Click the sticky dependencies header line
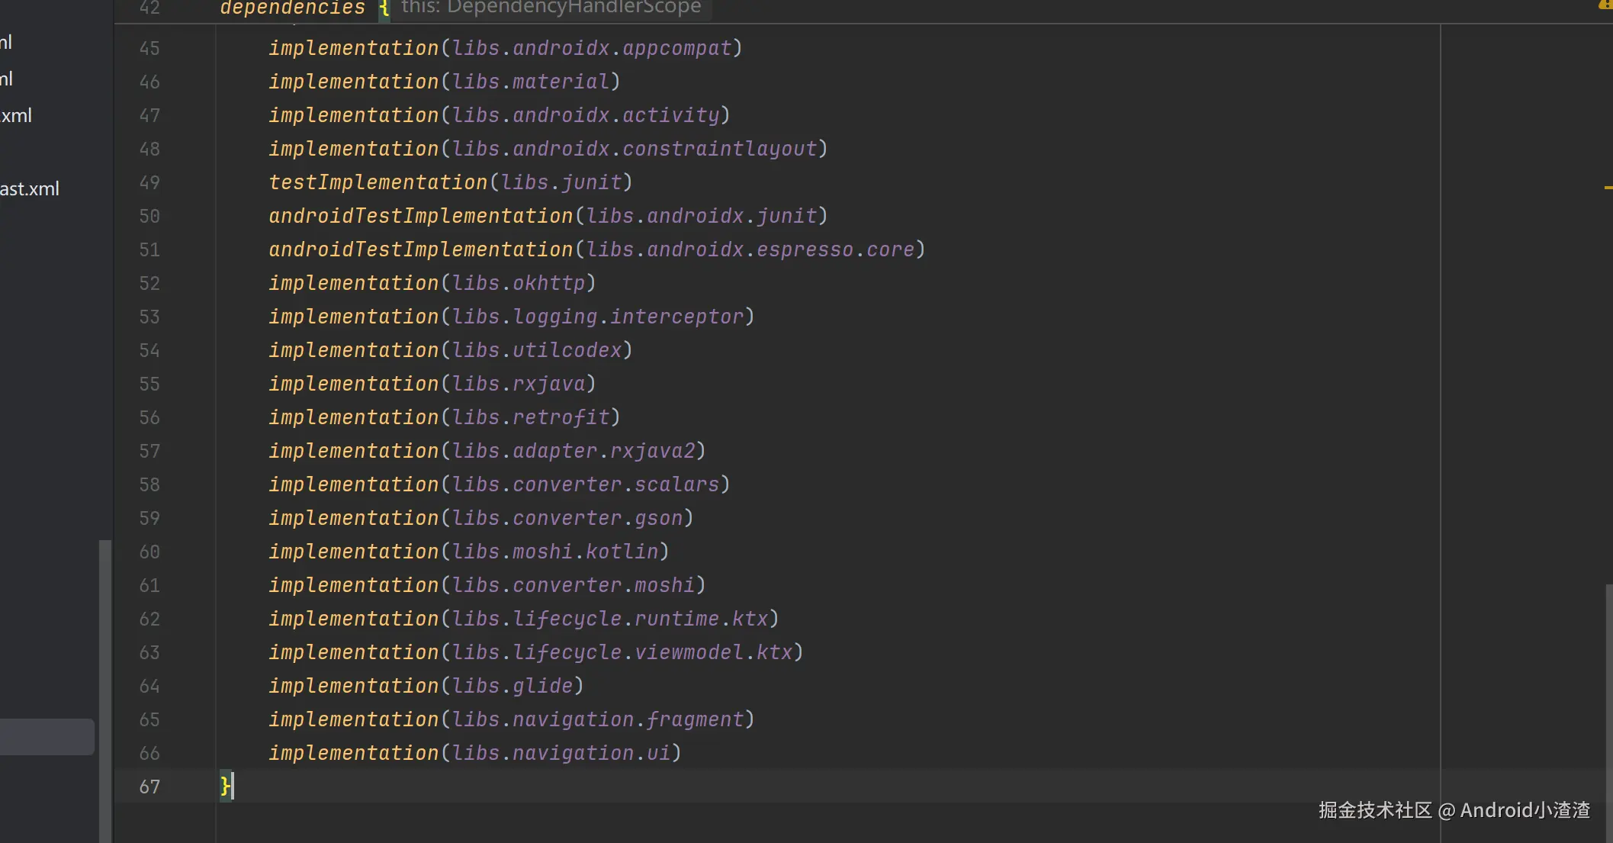This screenshot has width=1613, height=843. (292, 8)
